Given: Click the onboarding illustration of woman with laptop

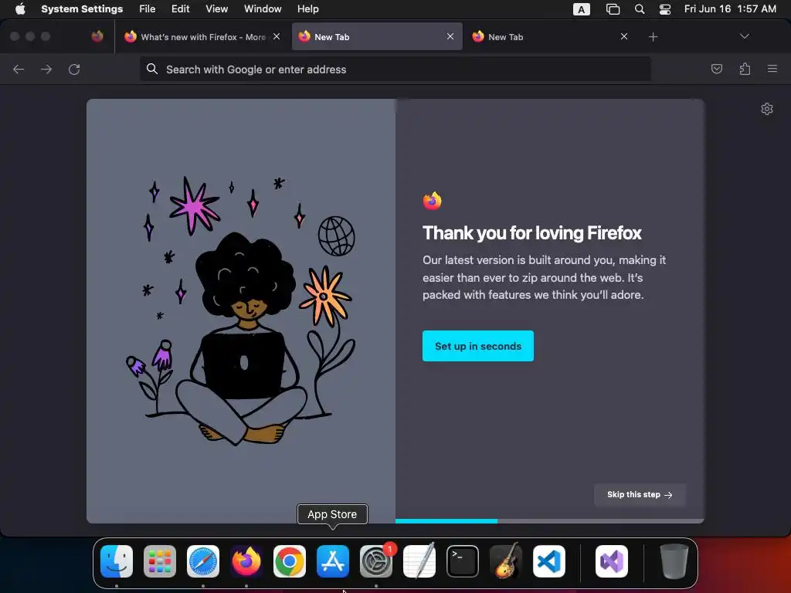Looking at the screenshot, I should [241, 310].
